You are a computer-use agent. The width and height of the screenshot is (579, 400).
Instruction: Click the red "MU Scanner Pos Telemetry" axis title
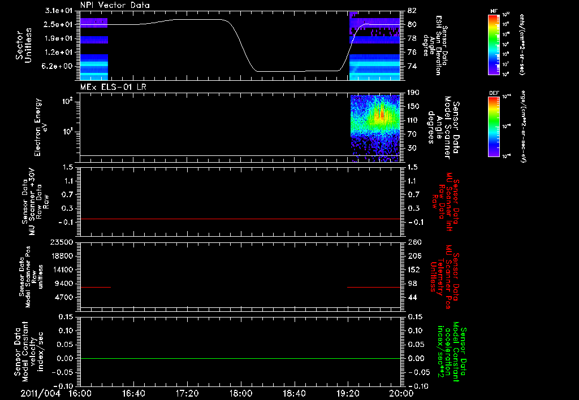click(445, 277)
